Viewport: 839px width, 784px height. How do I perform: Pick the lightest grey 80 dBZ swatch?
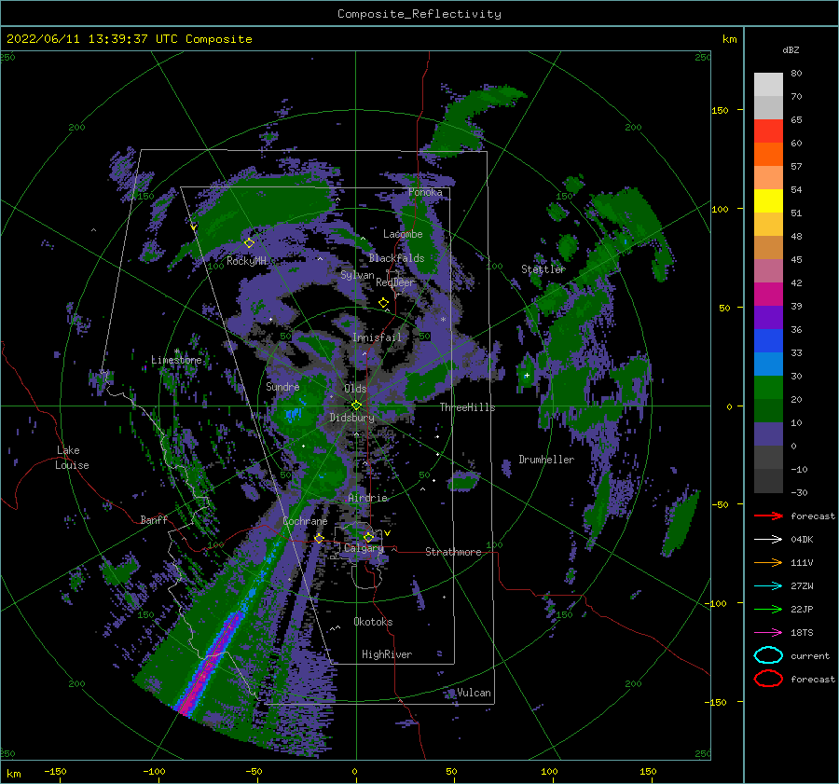click(x=768, y=85)
